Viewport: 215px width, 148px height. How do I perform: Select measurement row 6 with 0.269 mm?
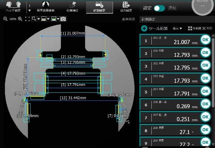tap(175, 104)
